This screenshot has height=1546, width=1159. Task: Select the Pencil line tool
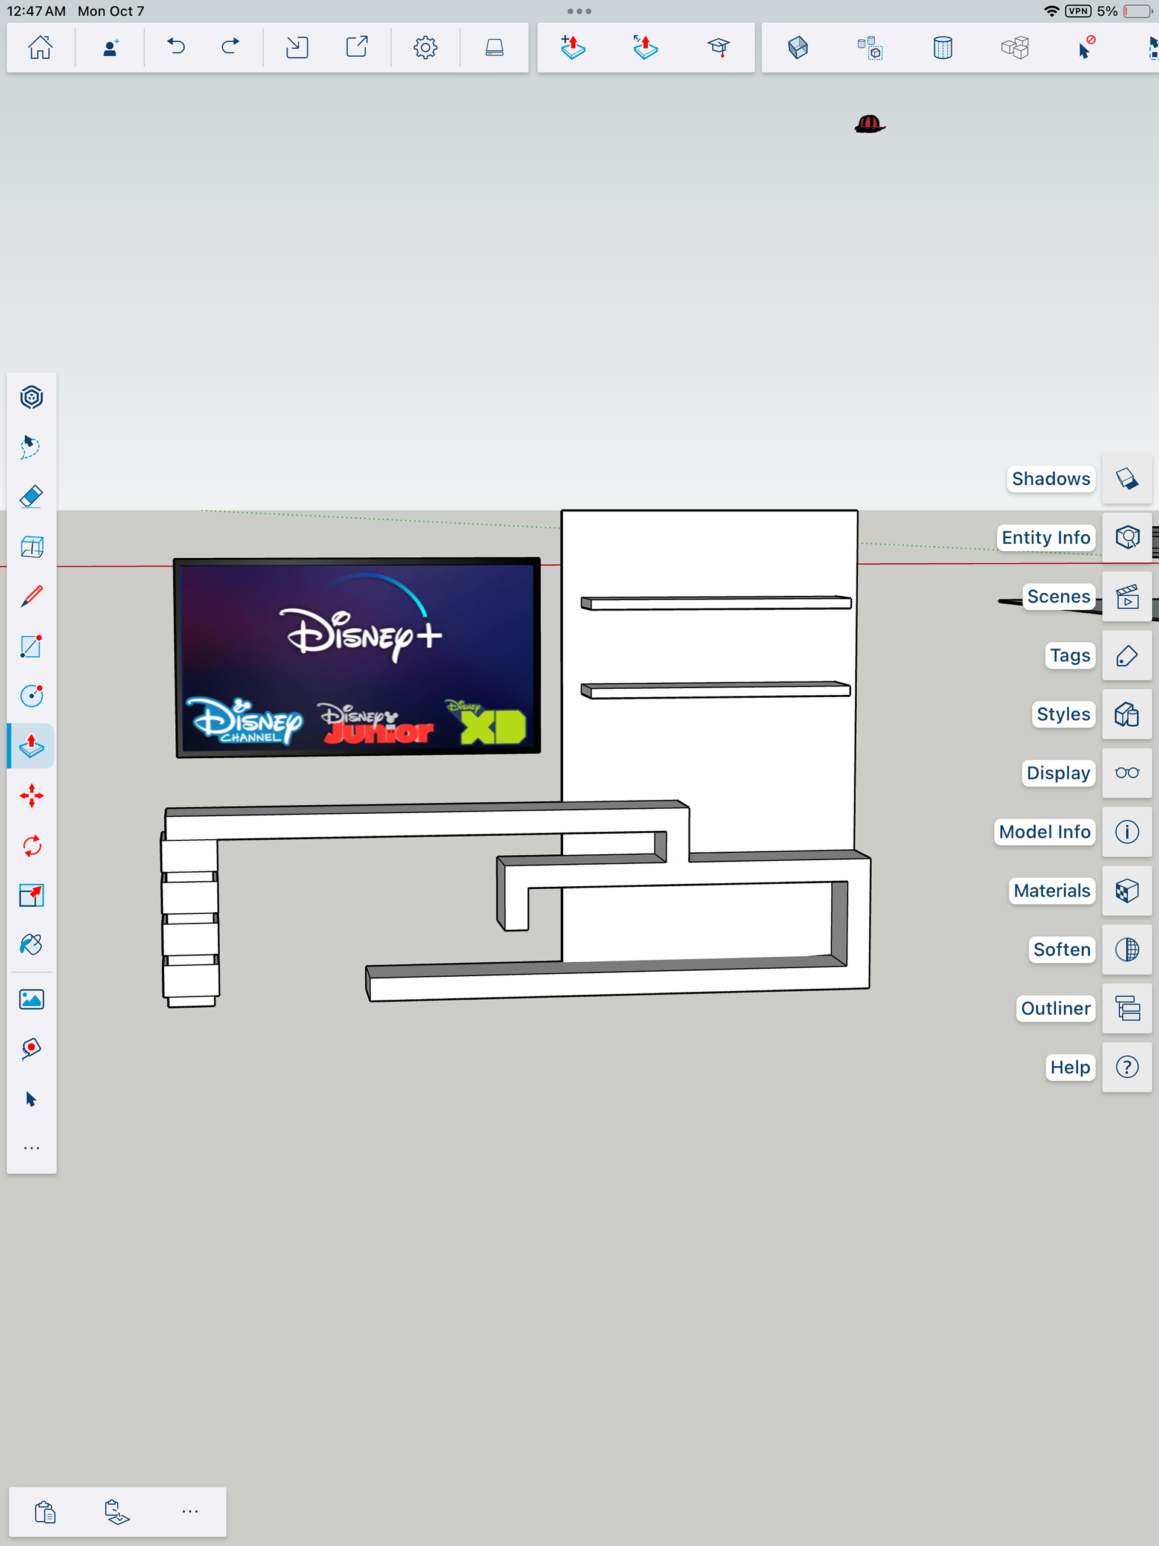click(31, 596)
